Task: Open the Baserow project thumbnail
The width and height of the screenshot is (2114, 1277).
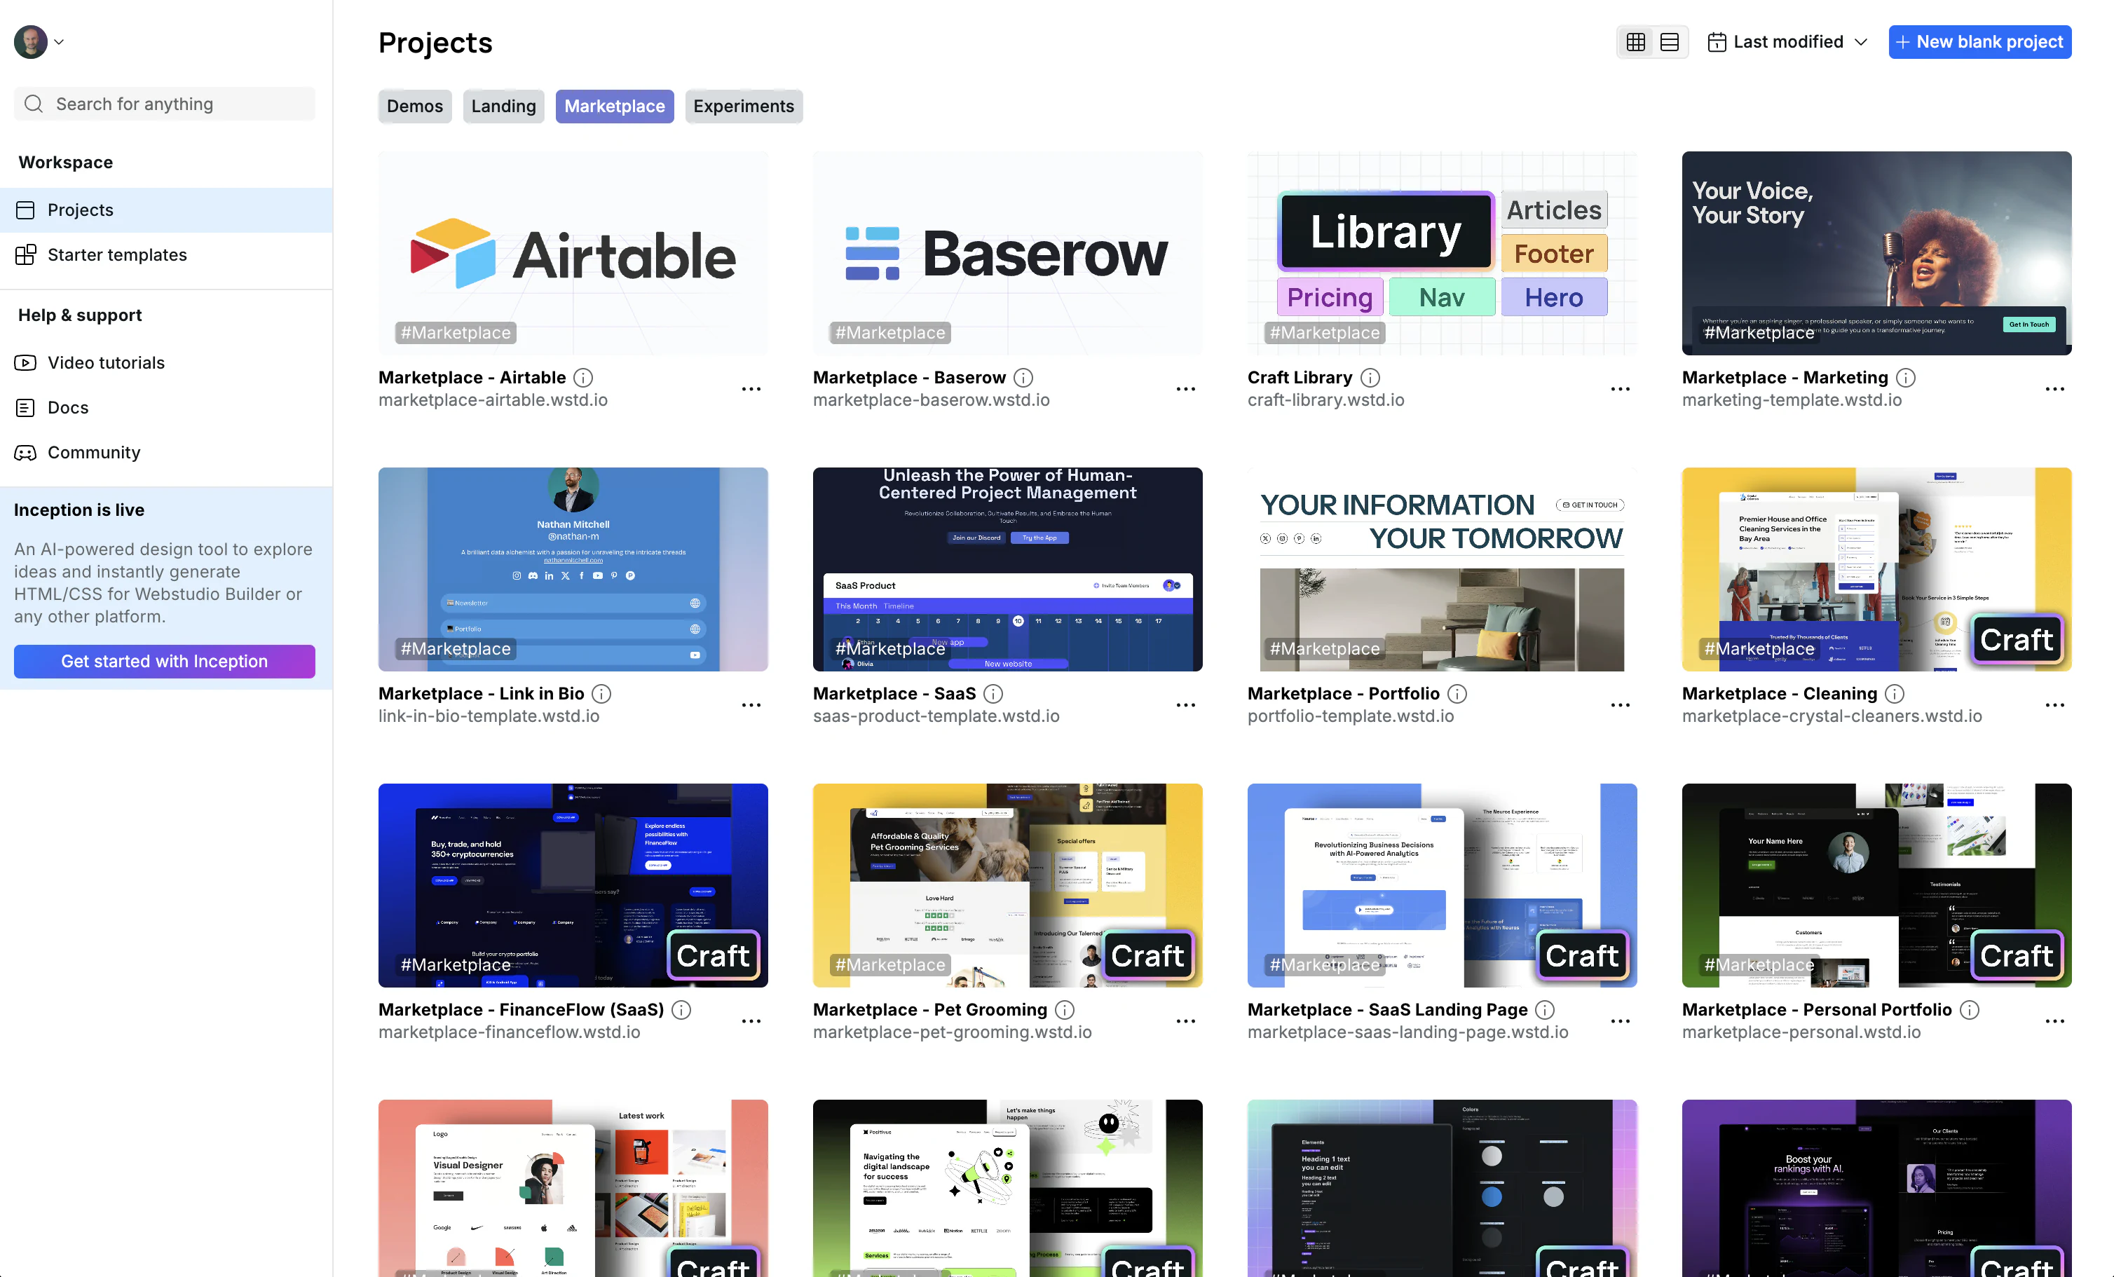Action: (x=1007, y=253)
